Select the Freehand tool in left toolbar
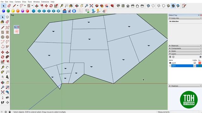Screen dimensions: 202x113 pyautogui.click(x=7, y=27)
